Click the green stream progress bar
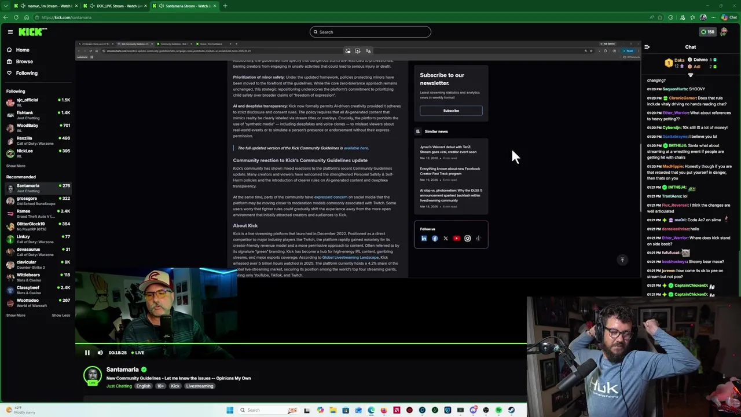741x417 pixels. tap(301, 343)
